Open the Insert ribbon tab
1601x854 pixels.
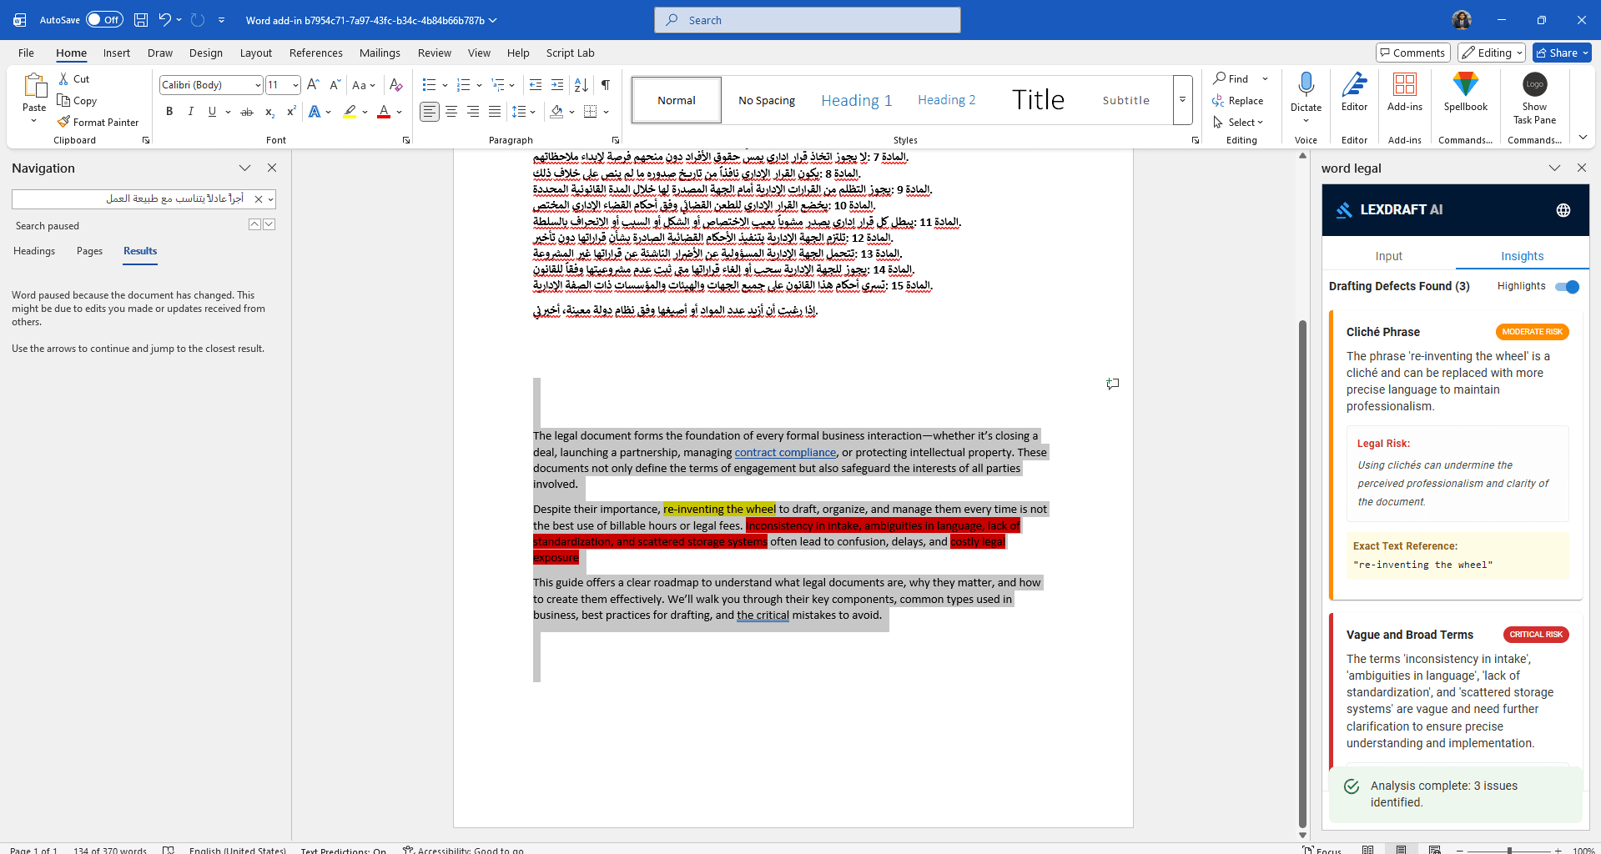tap(117, 53)
